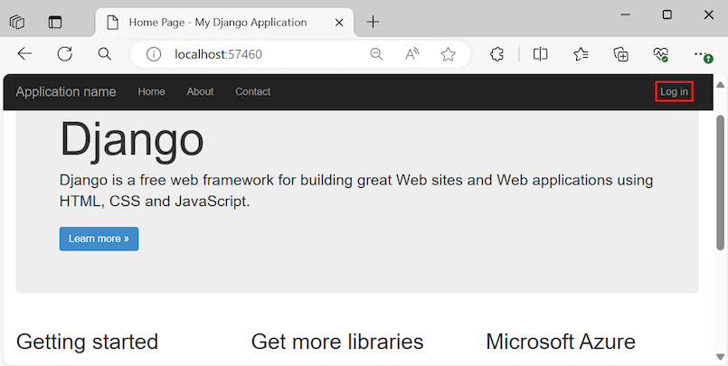
Task: Open the Collections icon
Action: 621,54
